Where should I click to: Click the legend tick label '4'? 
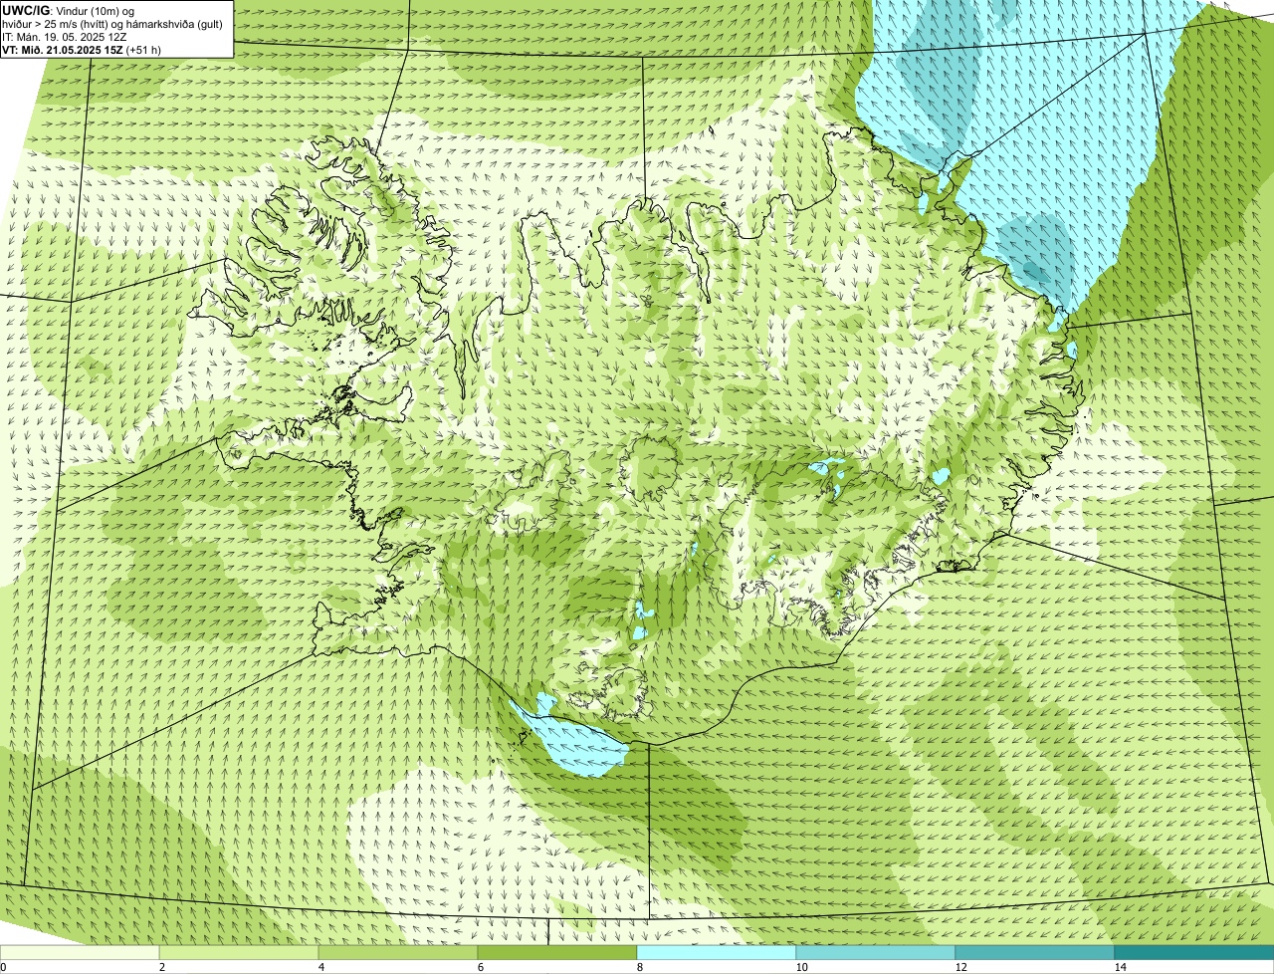(x=320, y=967)
